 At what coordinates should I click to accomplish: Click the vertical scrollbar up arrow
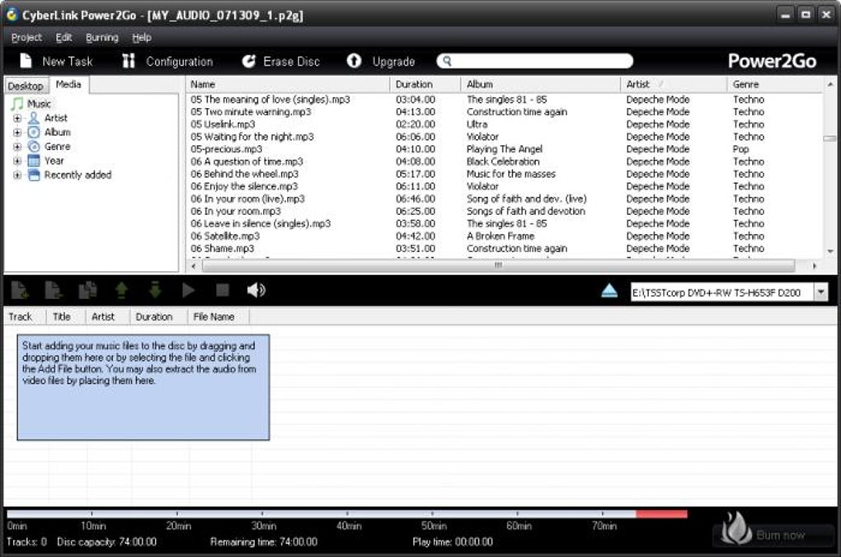click(x=831, y=84)
